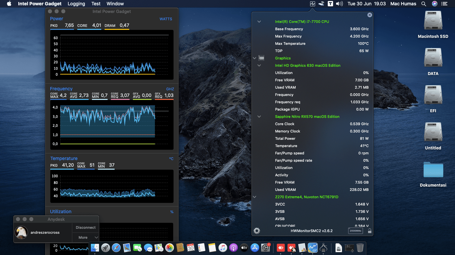Open Apple TV from the Dock

click(244, 247)
